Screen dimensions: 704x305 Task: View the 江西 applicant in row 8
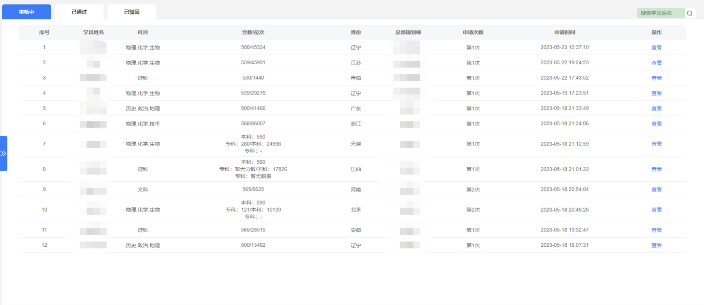click(656, 169)
